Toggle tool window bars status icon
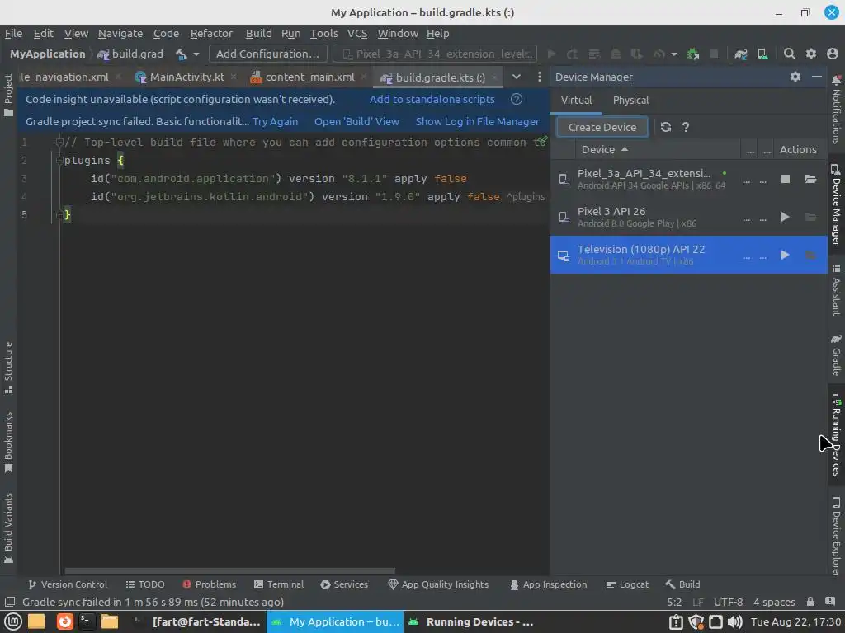 [10, 602]
